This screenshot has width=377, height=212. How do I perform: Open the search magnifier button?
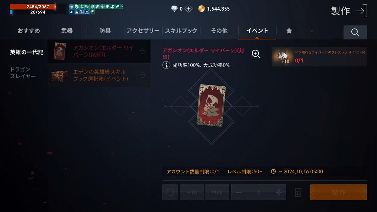[x=355, y=32]
